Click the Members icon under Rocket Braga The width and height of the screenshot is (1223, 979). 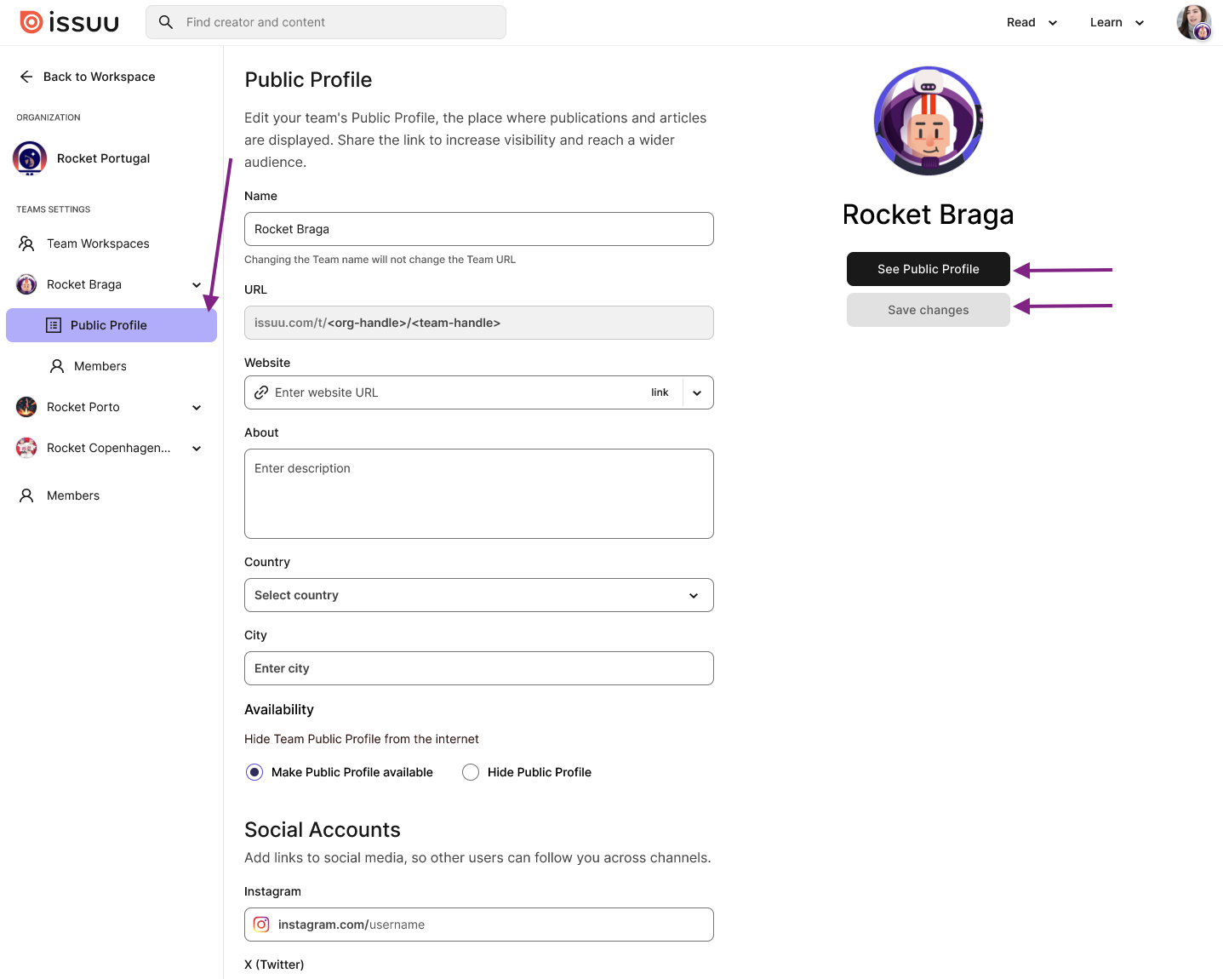(x=57, y=366)
